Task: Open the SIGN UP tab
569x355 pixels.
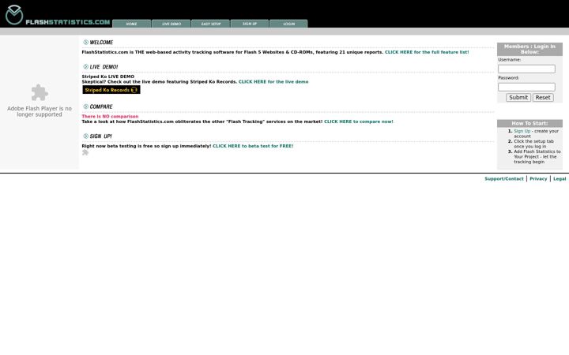Action: [x=250, y=24]
